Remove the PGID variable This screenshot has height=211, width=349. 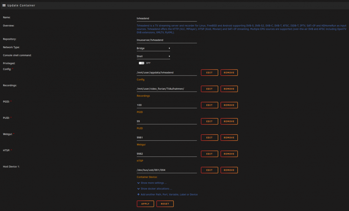tap(229, 105)
